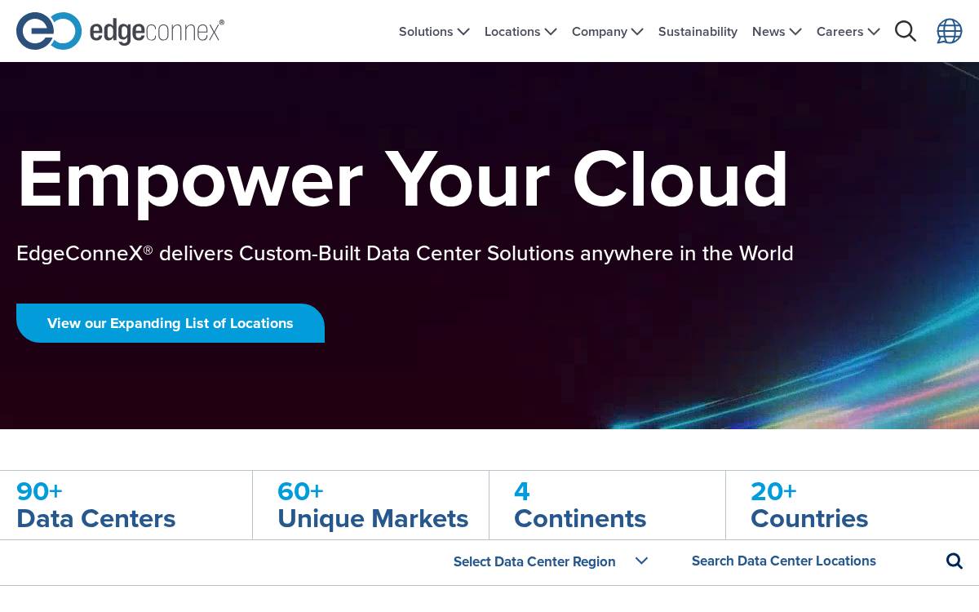The image size is (979, 612).
Task: Click the EdgeConneX logo
Action: (120, 31)
